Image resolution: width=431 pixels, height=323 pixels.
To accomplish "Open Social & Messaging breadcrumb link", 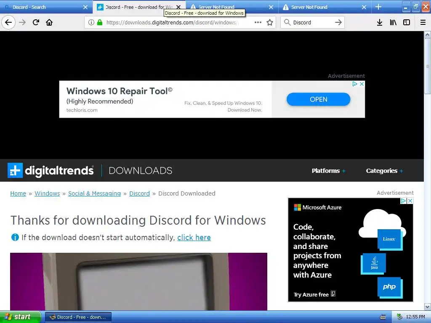I will pyautogui.click(x=95, y=193).
